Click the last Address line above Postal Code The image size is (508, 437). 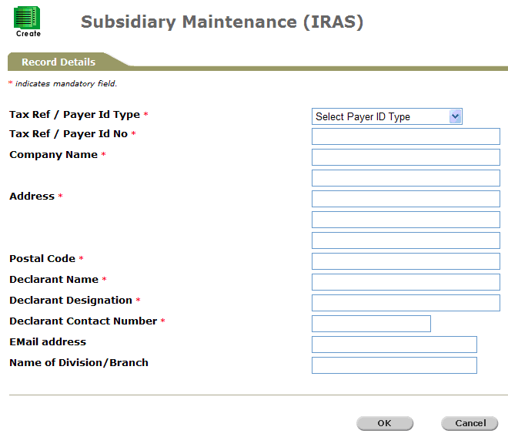coord(406,240)
